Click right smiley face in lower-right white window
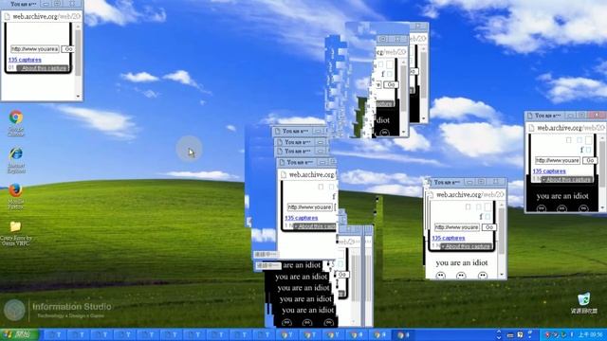Image resolution: width=607 pixels, height=341 pixels. [483, 276]
